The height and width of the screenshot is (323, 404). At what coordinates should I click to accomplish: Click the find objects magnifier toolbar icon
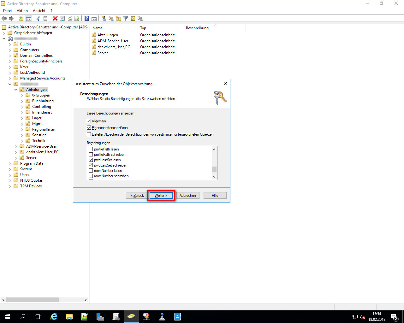point(133,19)
